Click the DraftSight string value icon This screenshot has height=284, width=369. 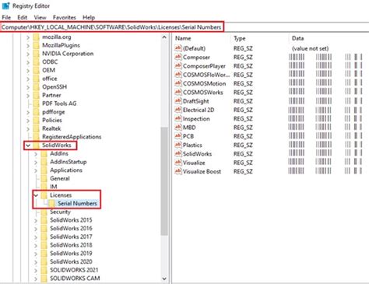click(178, 101)
